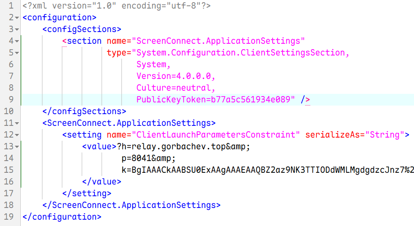
Task: Collapse the value element fold on line 13
Action: 17,146
